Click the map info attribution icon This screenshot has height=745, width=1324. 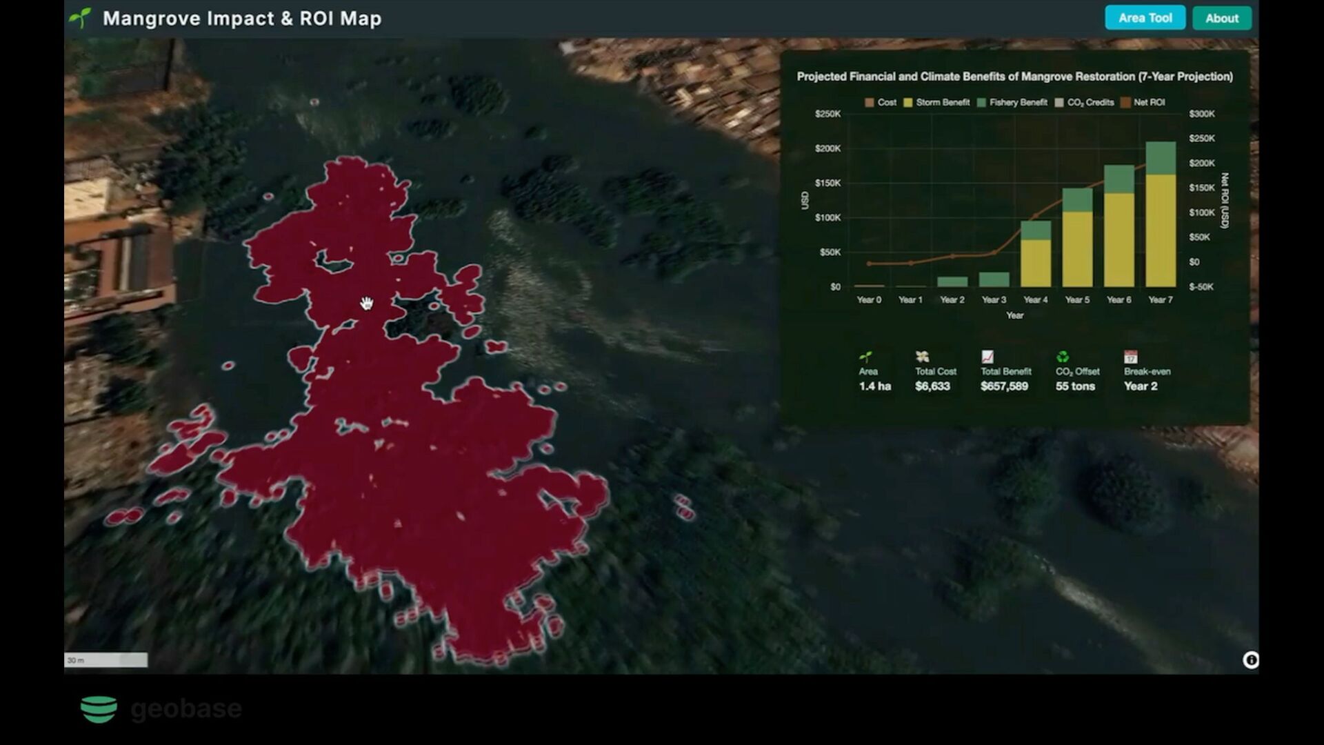pos(1250,660)
